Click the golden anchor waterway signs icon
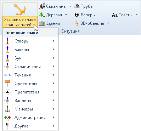The image size is (141, 131). 20,10
